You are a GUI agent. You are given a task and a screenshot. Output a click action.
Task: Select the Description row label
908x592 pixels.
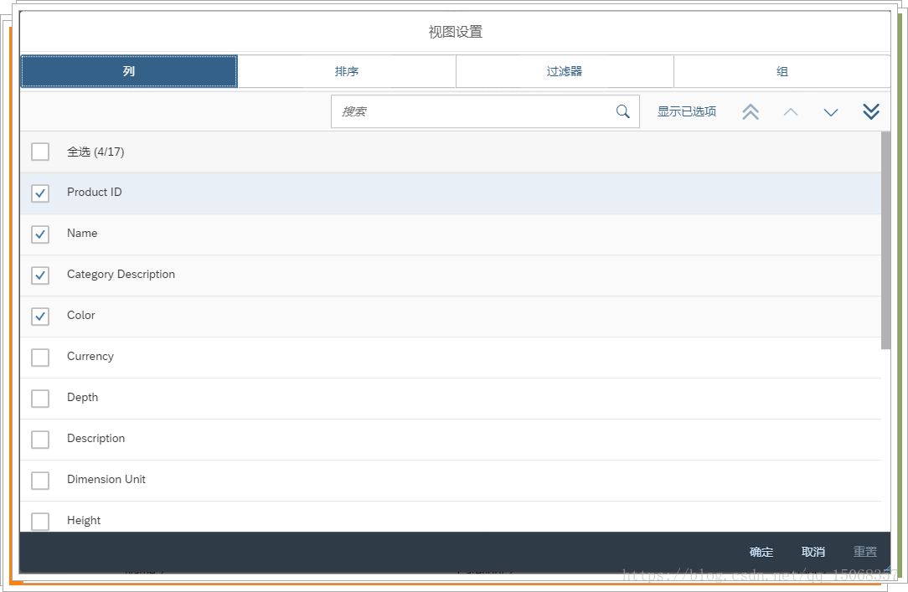(96, 439)
